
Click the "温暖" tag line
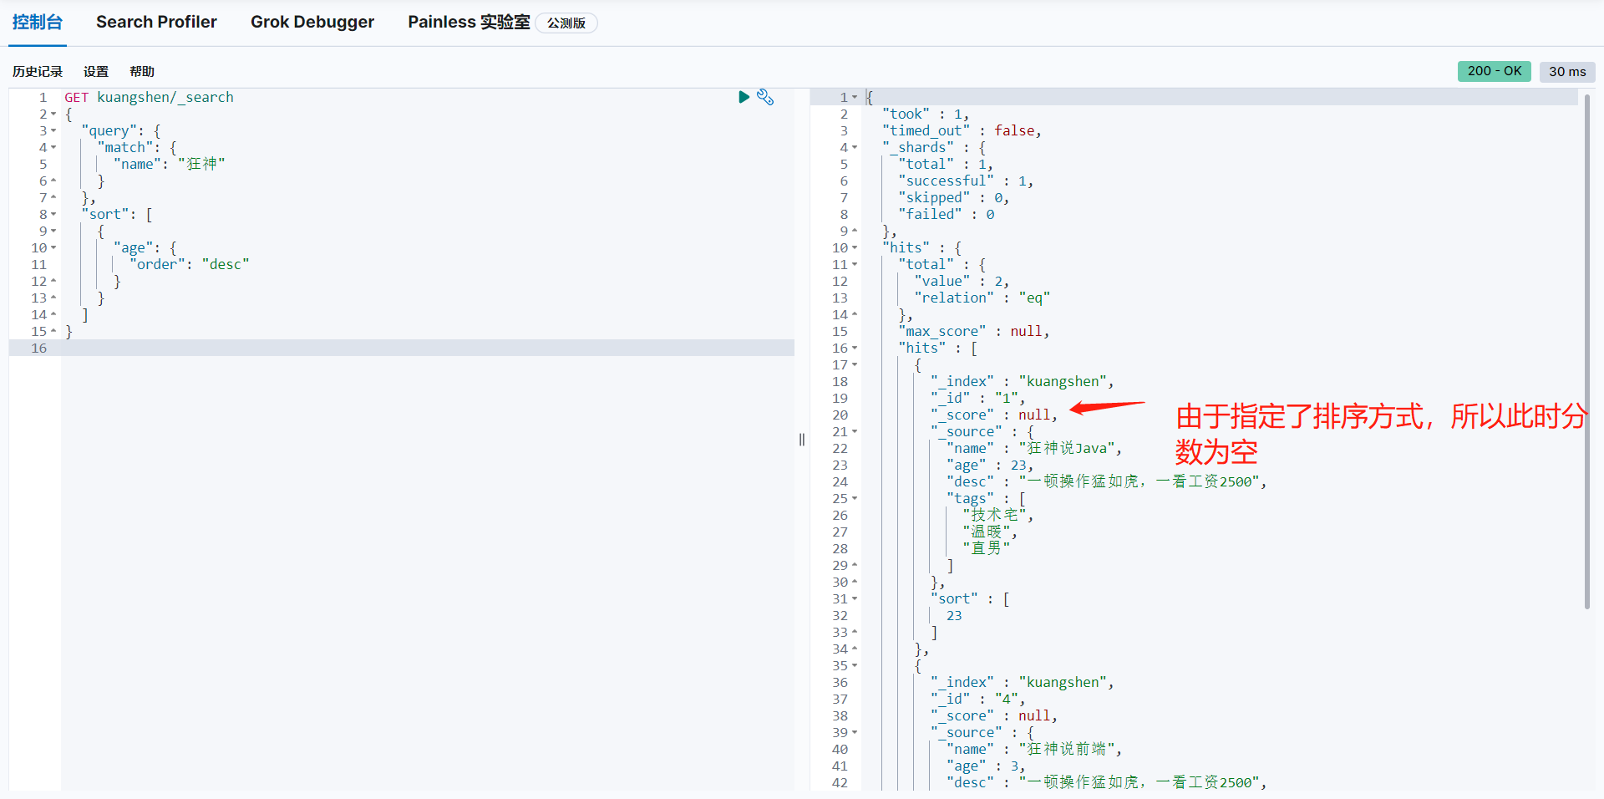989,532
